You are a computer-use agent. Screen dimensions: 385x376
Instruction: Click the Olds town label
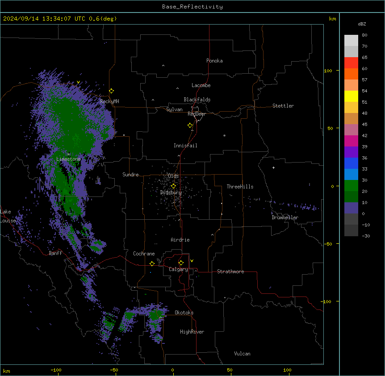coord(173,176)
